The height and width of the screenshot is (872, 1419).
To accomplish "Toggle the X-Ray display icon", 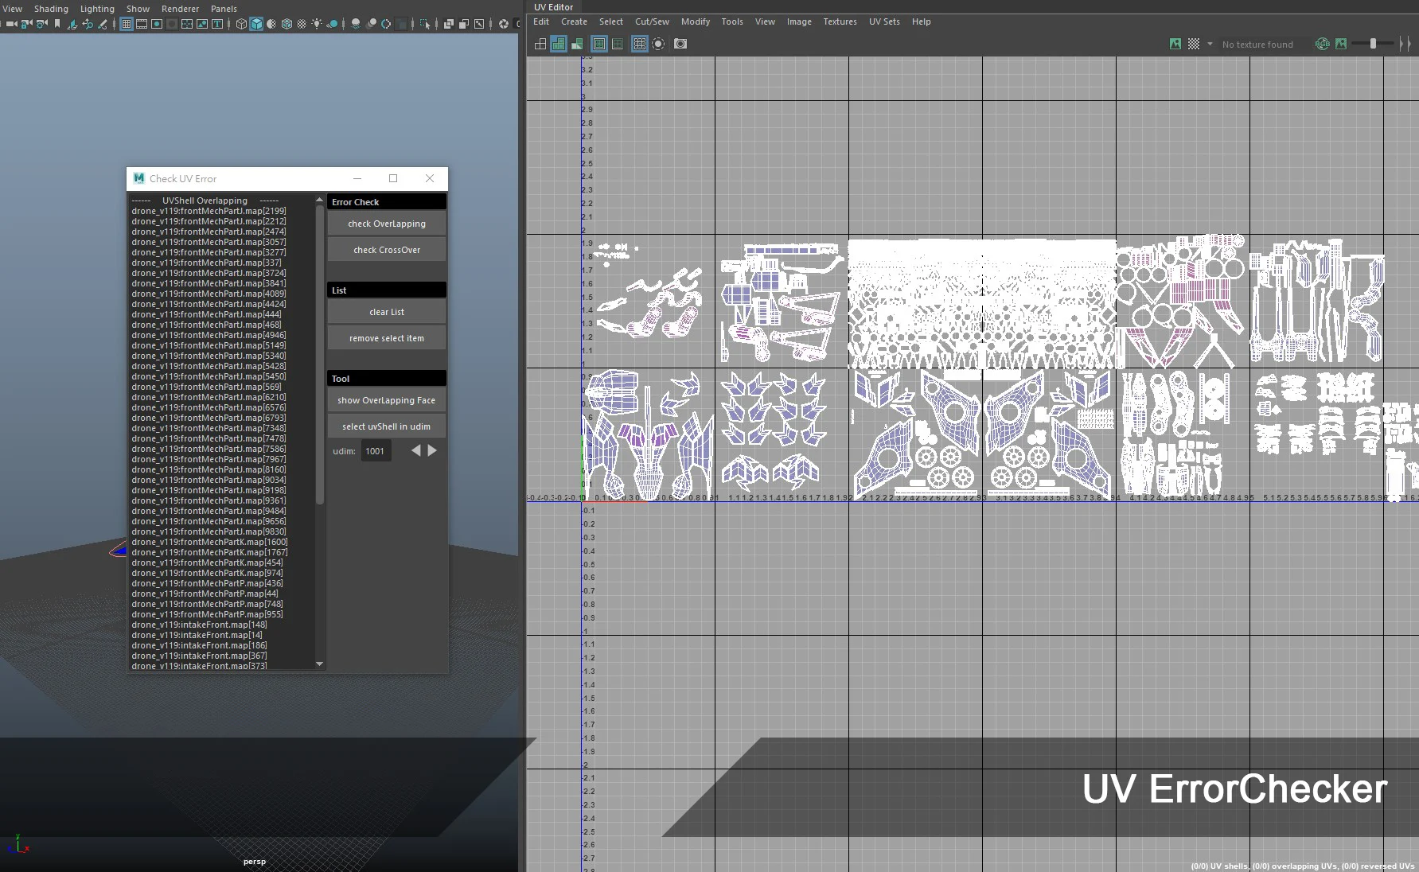I will click(x=449, y=24).
